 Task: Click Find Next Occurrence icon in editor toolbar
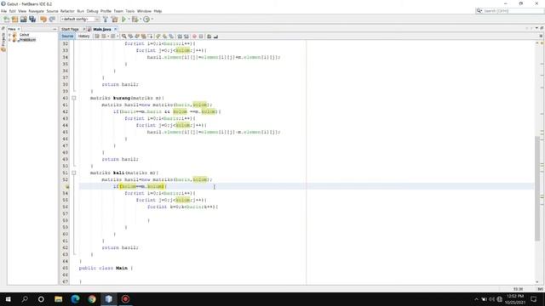click(137, 36)
